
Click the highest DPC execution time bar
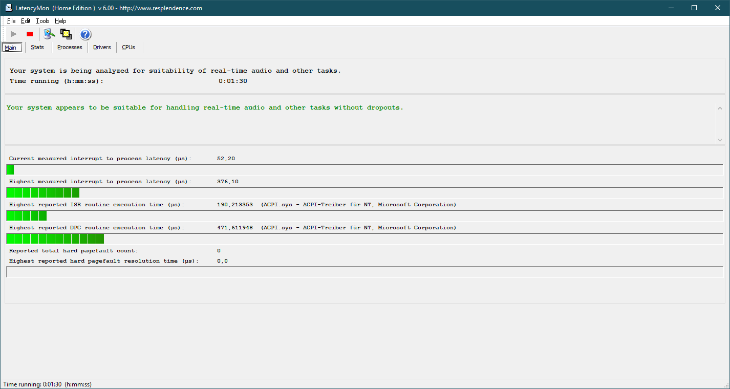[364, 239]
